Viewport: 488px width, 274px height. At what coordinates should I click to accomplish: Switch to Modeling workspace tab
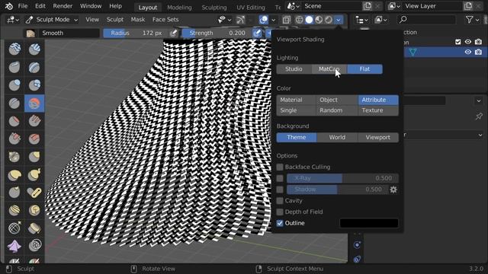[x=179, y=7]
